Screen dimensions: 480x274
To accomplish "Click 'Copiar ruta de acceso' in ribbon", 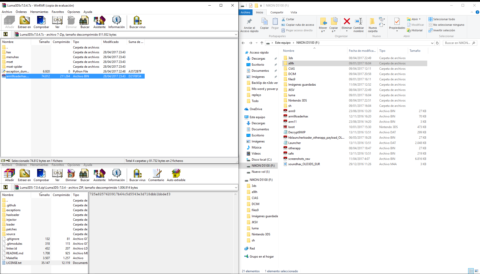I will (298, 25).
